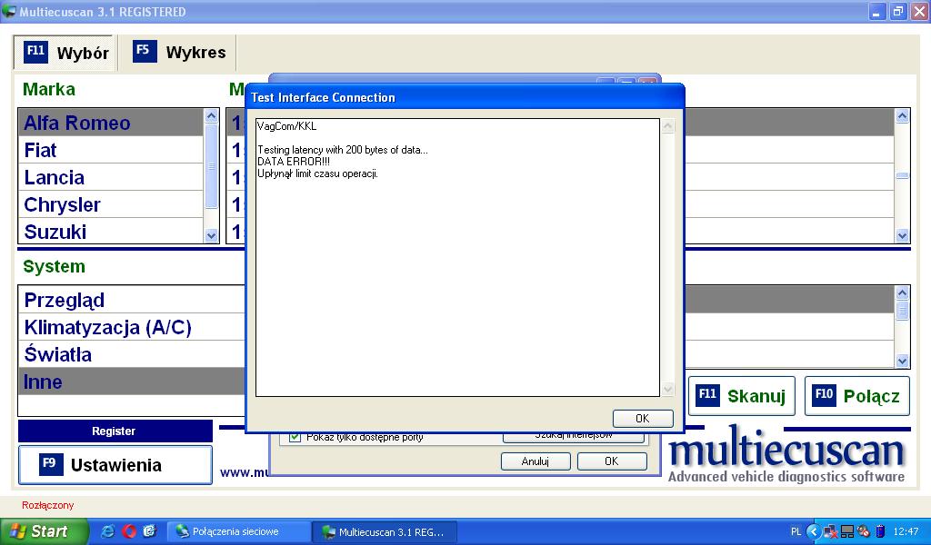This screenshot has width=931, height=545.
Task: Click OK next to the Anuluj button
Action: (612, 461)
